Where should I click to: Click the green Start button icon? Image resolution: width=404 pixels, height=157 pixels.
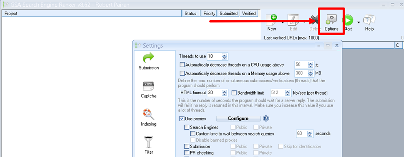pos(348,20)
